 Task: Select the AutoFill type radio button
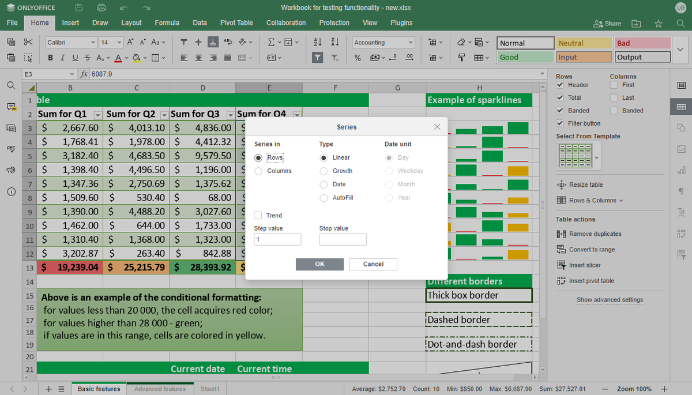[324, 197]
